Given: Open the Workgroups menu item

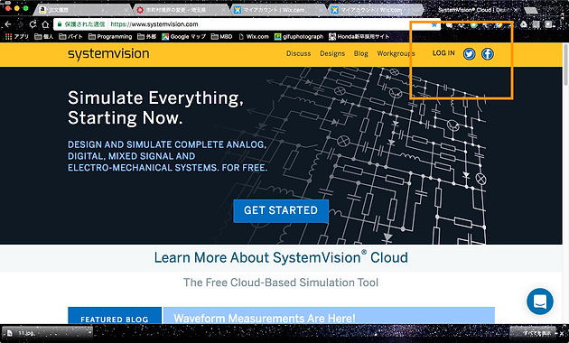Looking at the screenshot, I should [396, 53].
